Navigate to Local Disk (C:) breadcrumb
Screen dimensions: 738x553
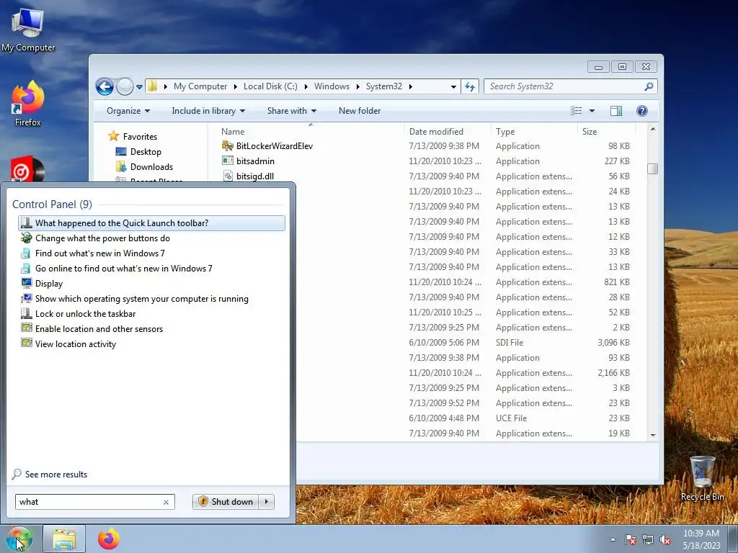(x=270, y=86)
